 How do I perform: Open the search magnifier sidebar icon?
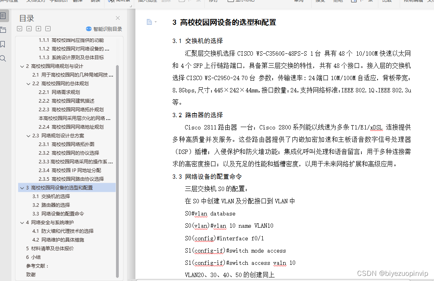tap(3, 58)
